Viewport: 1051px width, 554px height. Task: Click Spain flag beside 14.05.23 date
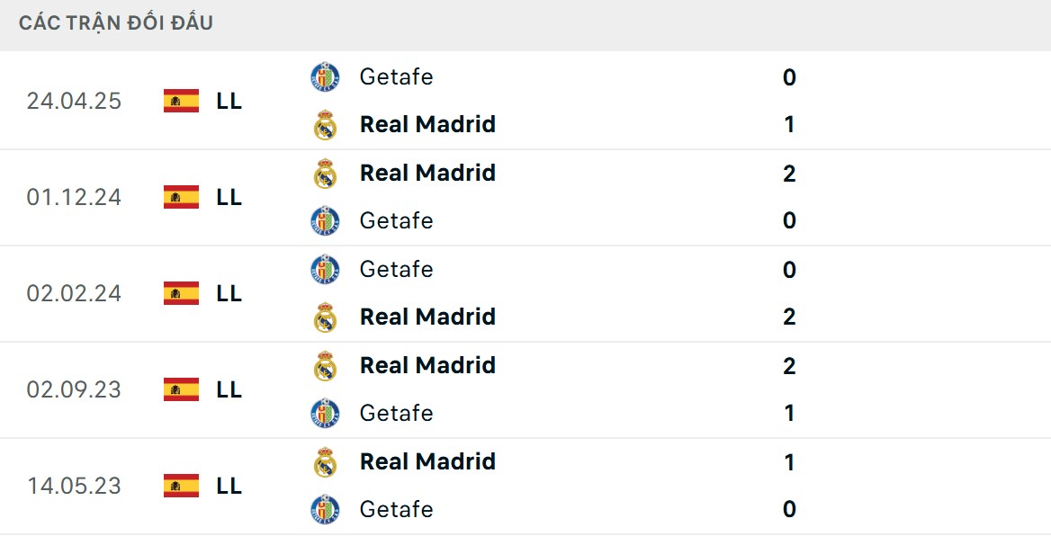tap(181, 486)
